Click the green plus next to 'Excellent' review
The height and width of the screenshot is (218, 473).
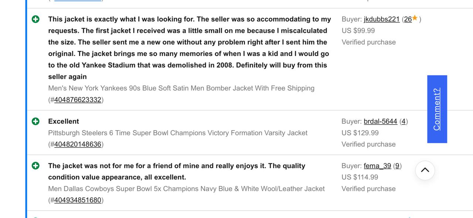pos(35,121)
